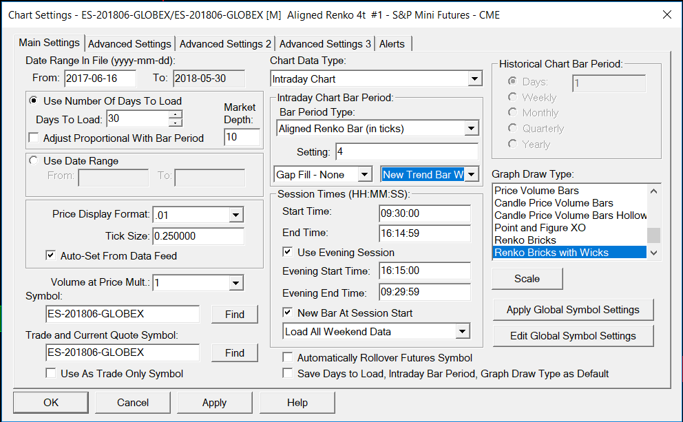Uncheck the Use Evening Session checkbox
Image resolution: width=683 pixels, height=422 pixels.
[x=288, y=253]
